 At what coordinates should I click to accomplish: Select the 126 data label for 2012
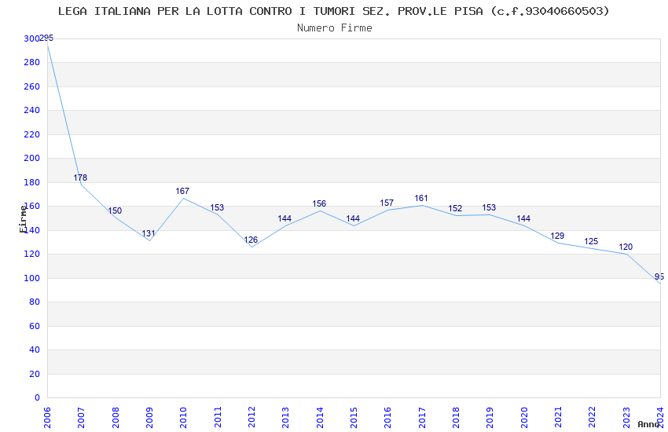(x=251, y=240)
